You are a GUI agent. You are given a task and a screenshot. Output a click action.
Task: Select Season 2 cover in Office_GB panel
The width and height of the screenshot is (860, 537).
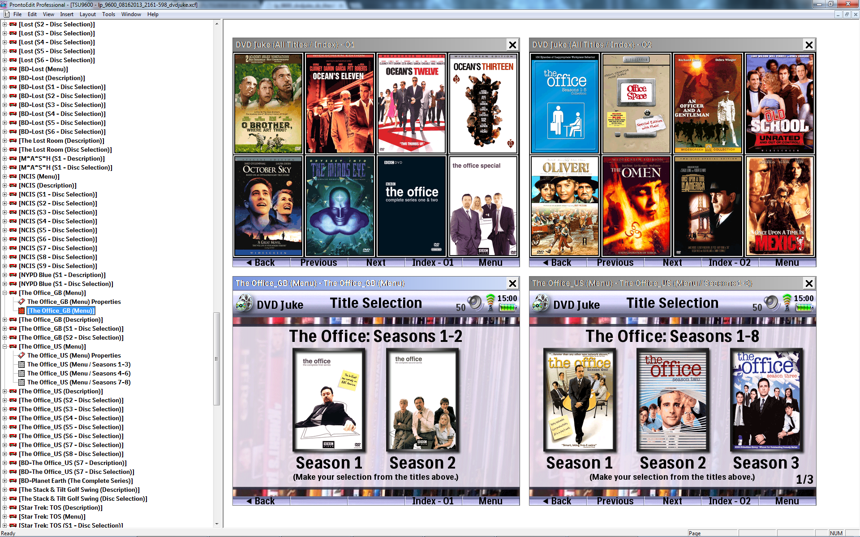click(423, 400)
